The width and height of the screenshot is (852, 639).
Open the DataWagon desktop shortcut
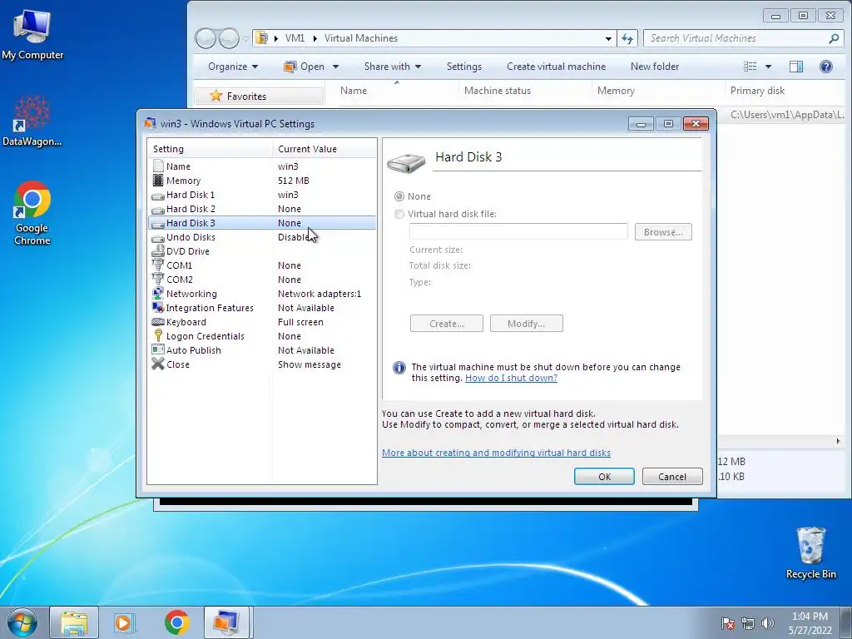[x=32, y=121]
